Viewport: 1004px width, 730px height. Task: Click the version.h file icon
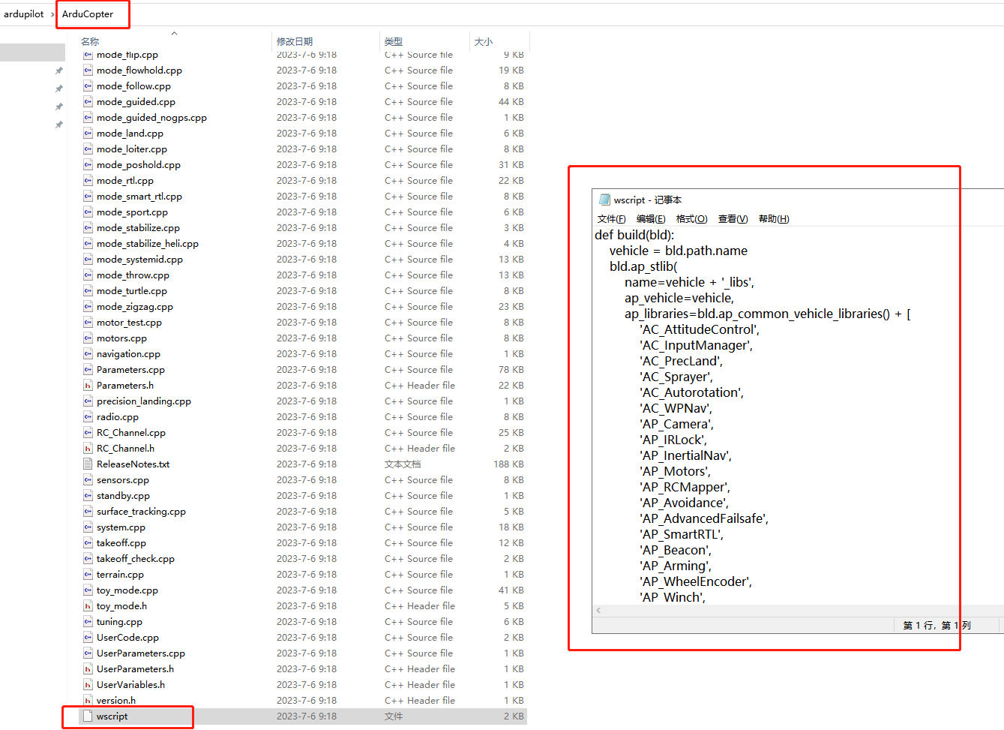88,701
